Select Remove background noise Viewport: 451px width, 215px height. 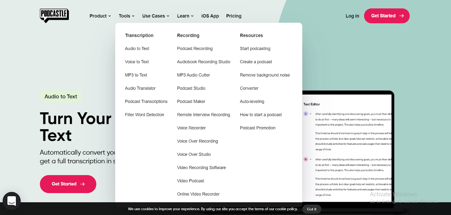coord(265,75)
